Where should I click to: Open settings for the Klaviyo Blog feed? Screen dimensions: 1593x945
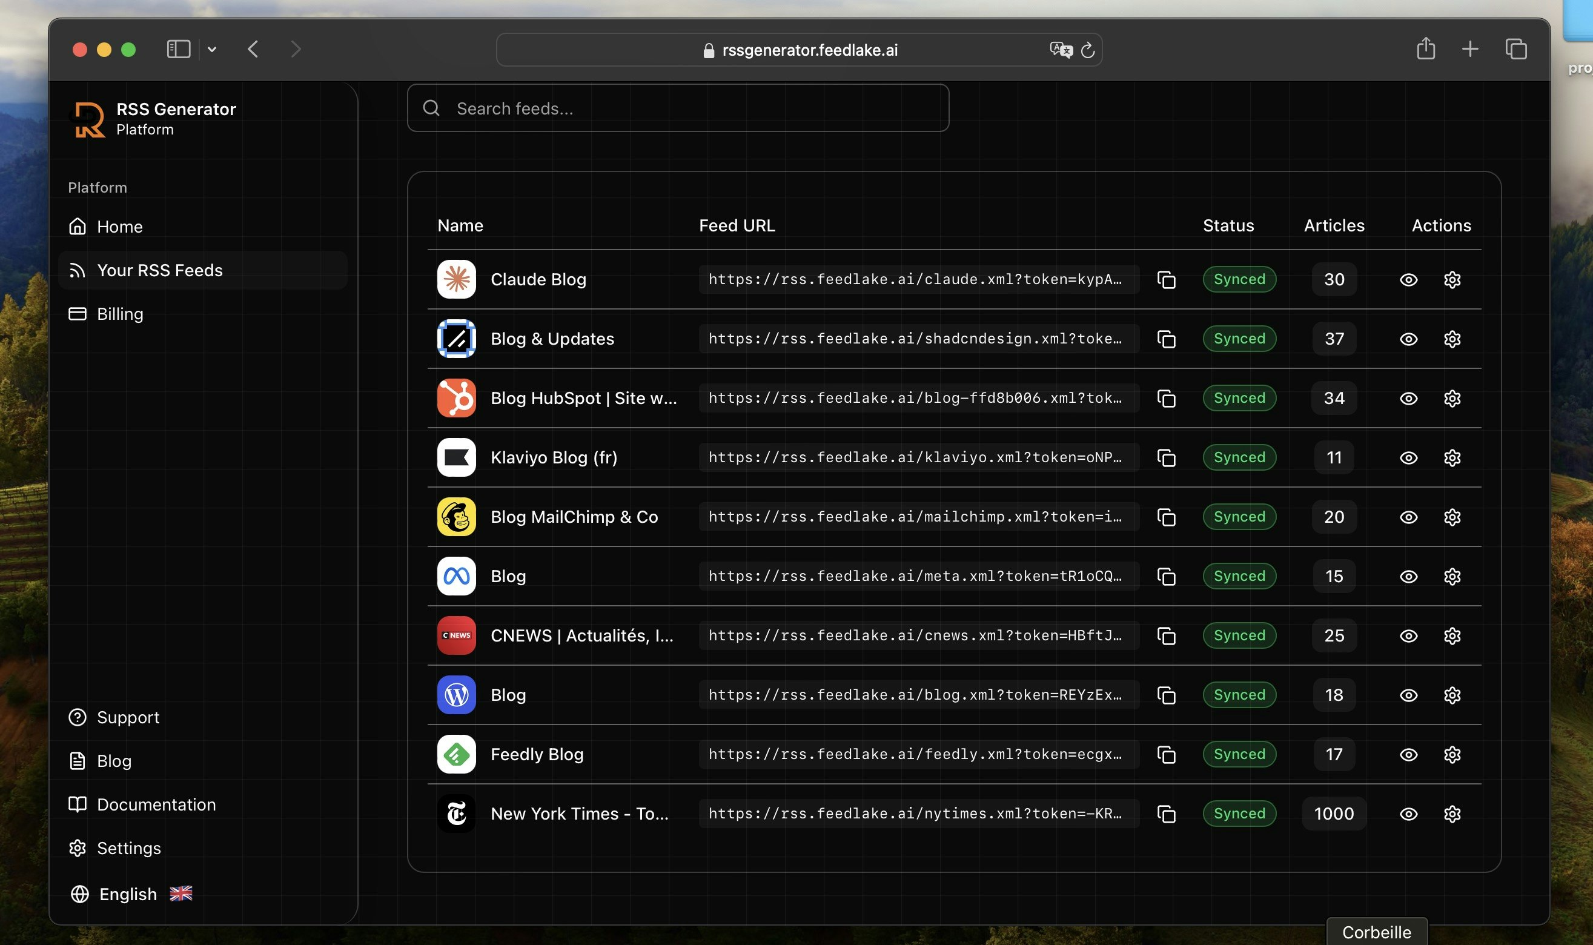[x=1452, y=457]
